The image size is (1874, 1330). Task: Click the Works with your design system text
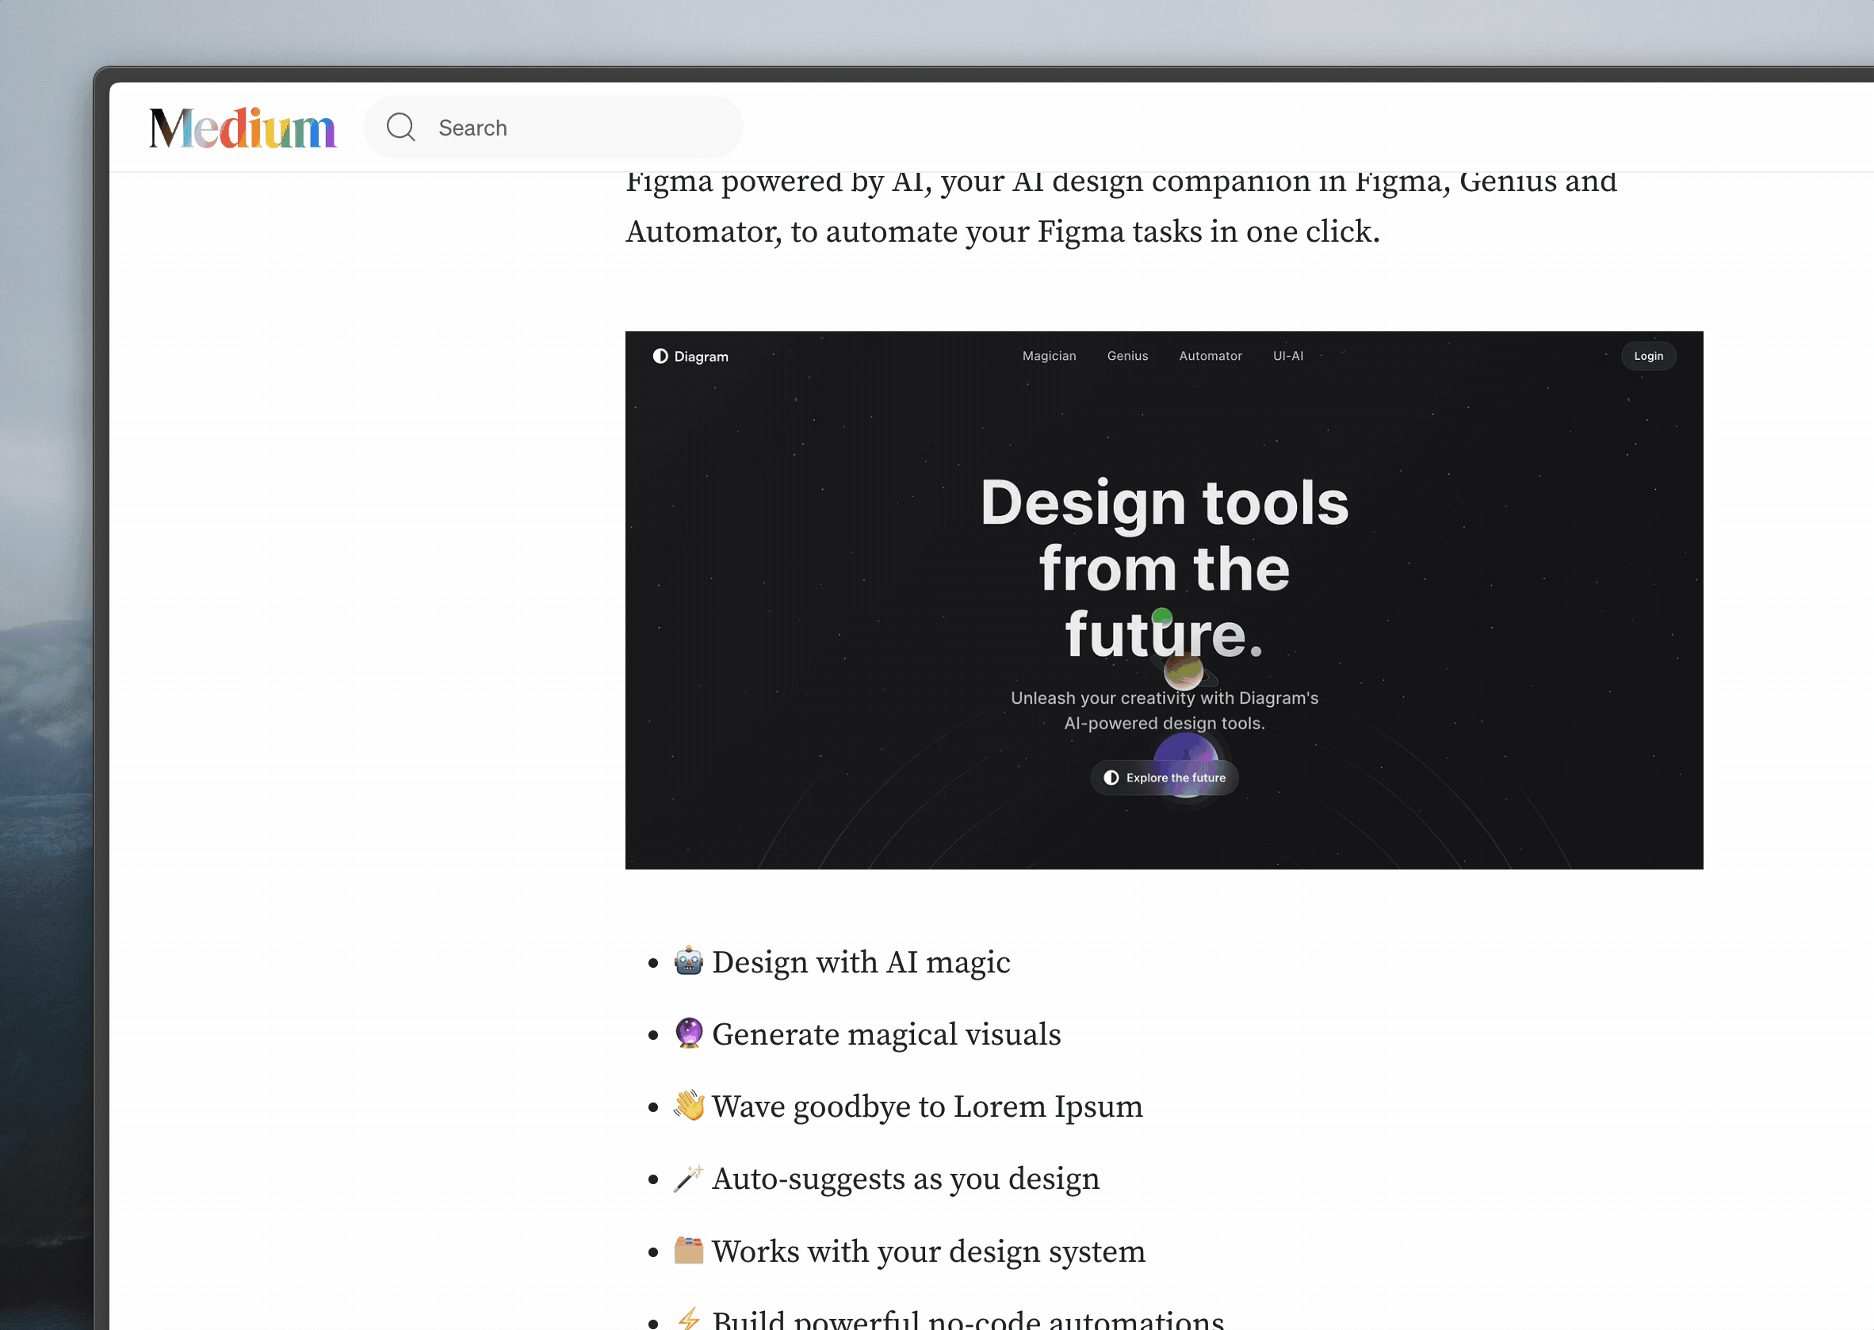coord(928,1252)
